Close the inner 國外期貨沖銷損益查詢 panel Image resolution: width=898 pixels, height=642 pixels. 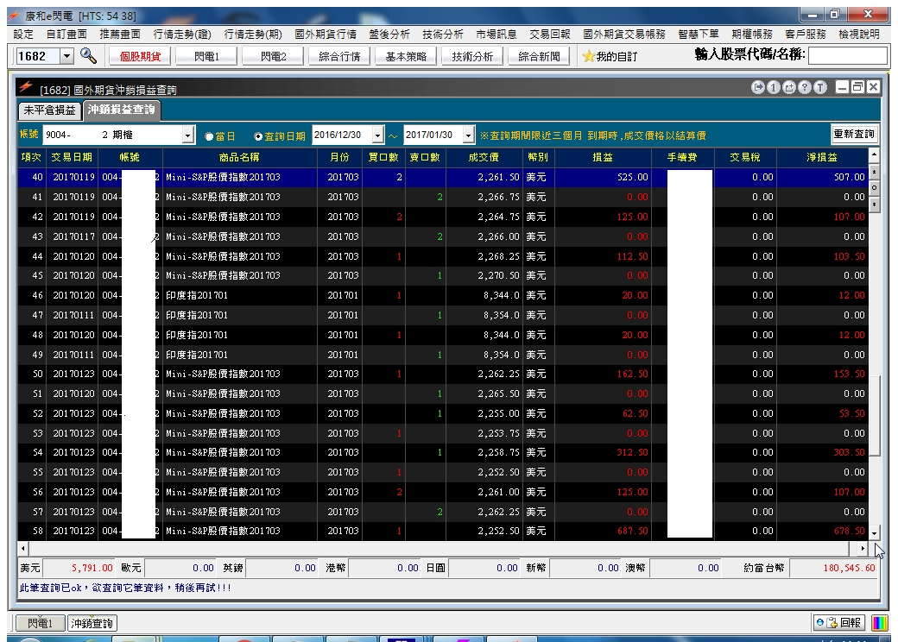pos(873,87)
